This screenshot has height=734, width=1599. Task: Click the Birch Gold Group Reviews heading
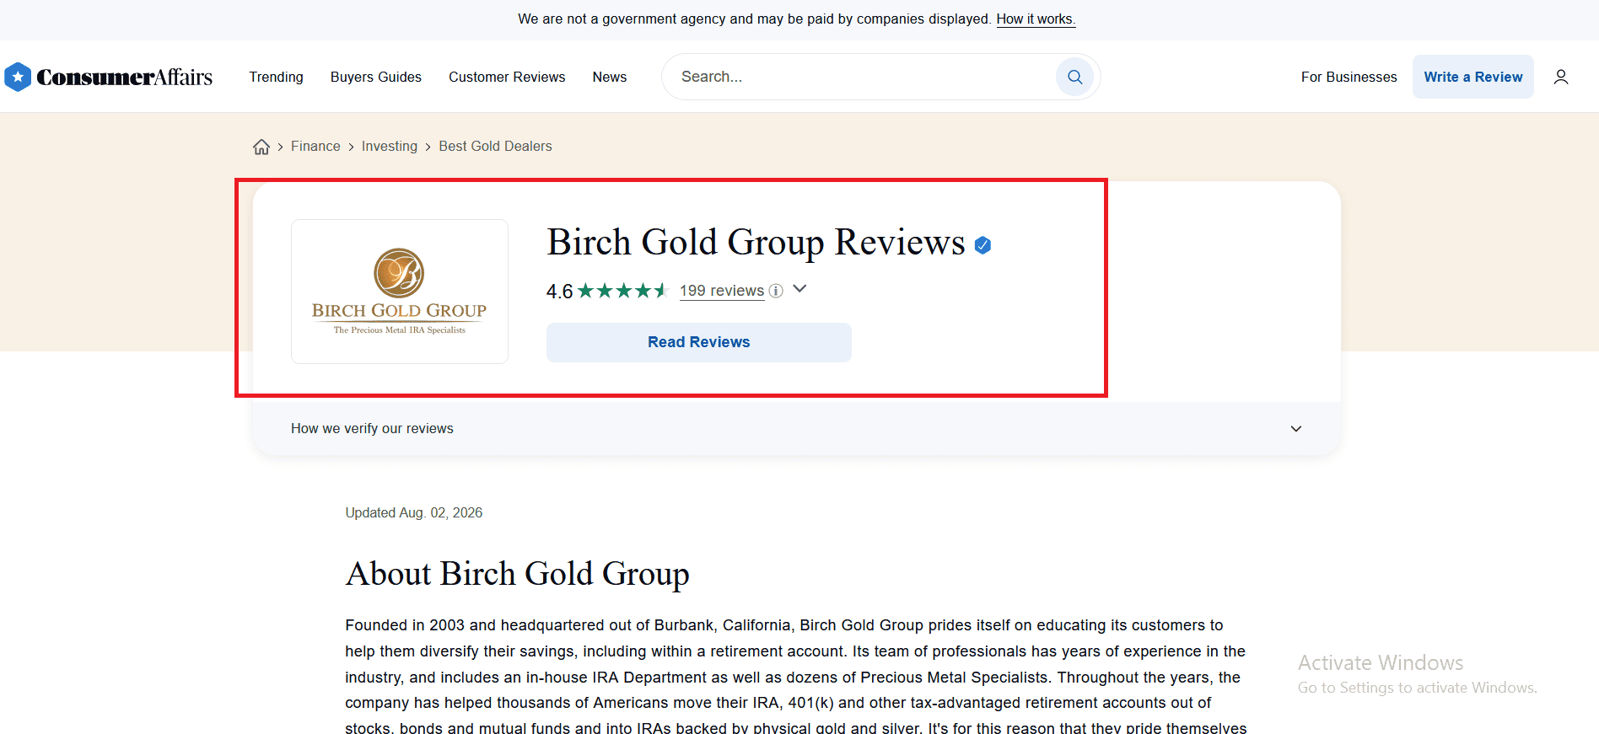pyautogui.click(x=756, y=243)
